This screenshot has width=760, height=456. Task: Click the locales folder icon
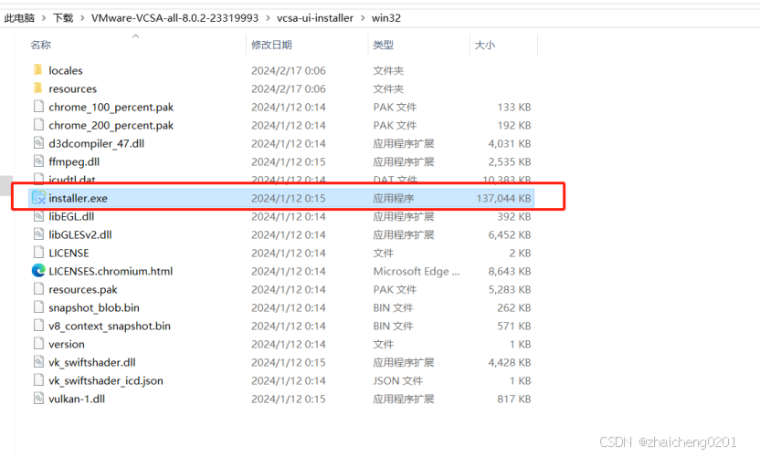[x=38, y=70]
